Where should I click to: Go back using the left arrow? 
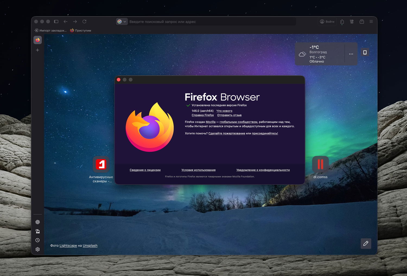66,21
